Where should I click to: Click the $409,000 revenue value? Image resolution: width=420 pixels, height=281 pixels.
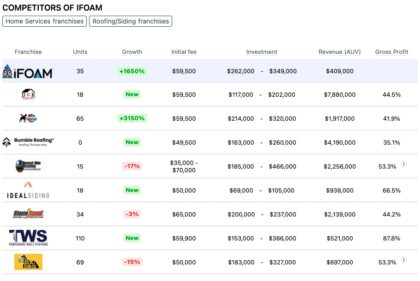(340, 71)
